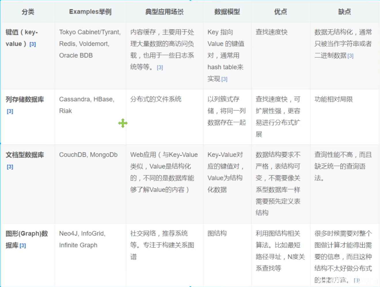The height and width of the screenshot is (287, 380).
Task: Click the Key 指向 Value data model text
Action: [226, 55]
